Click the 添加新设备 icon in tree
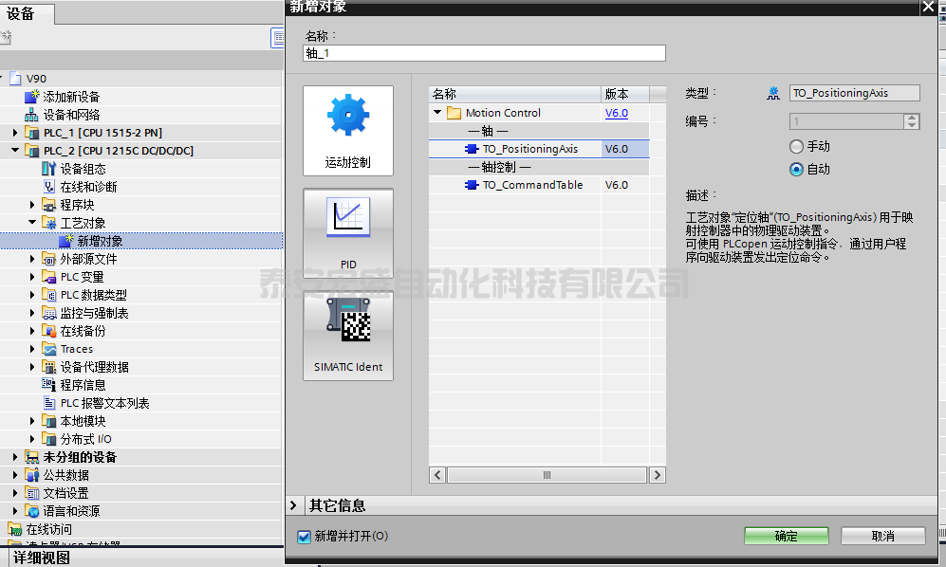946x567 pixels. coord(32,97)
